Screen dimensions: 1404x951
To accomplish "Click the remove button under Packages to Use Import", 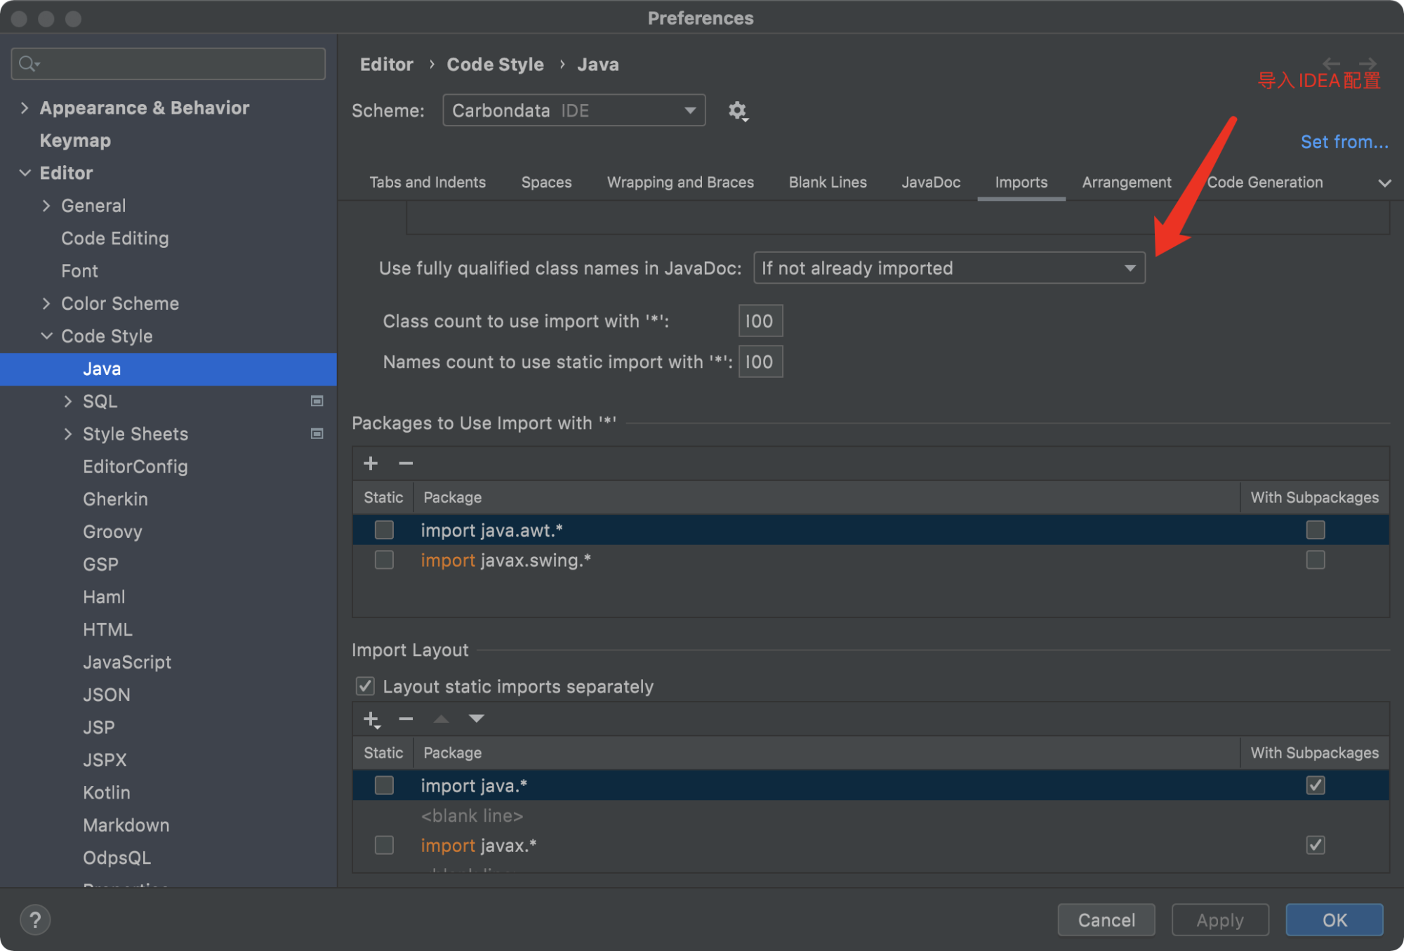I will 406,464.
